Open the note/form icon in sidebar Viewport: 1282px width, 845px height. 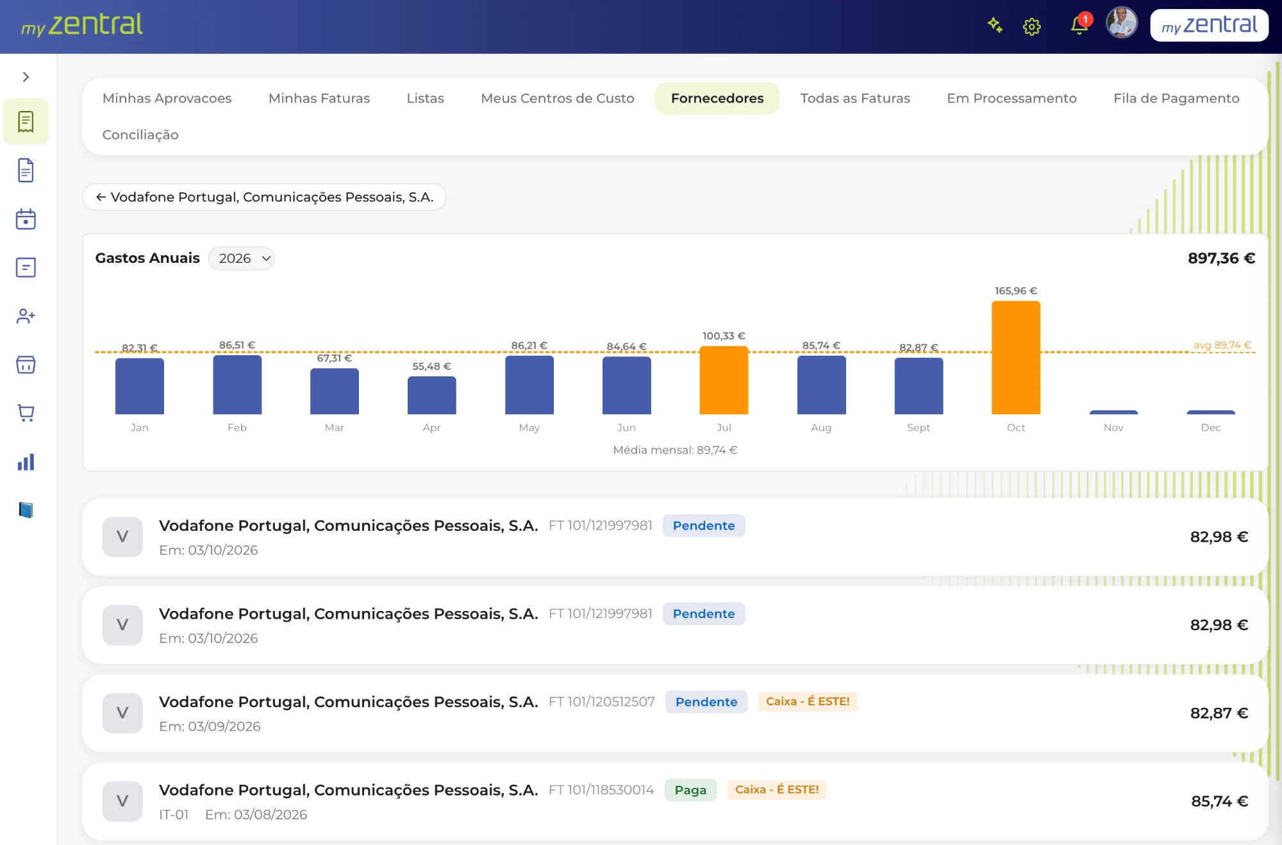(x=26, y=267)
